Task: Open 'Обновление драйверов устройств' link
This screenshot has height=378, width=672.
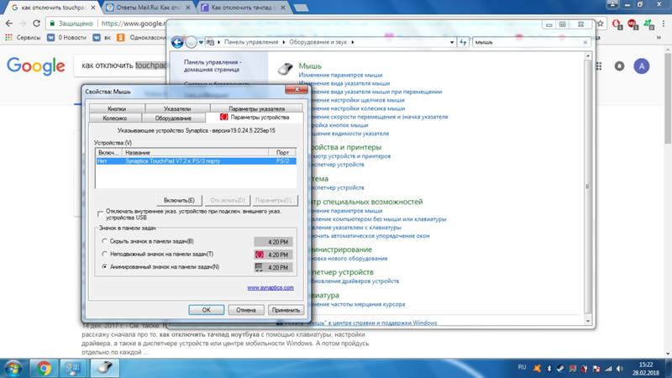Action: click(x=354, y=281)
